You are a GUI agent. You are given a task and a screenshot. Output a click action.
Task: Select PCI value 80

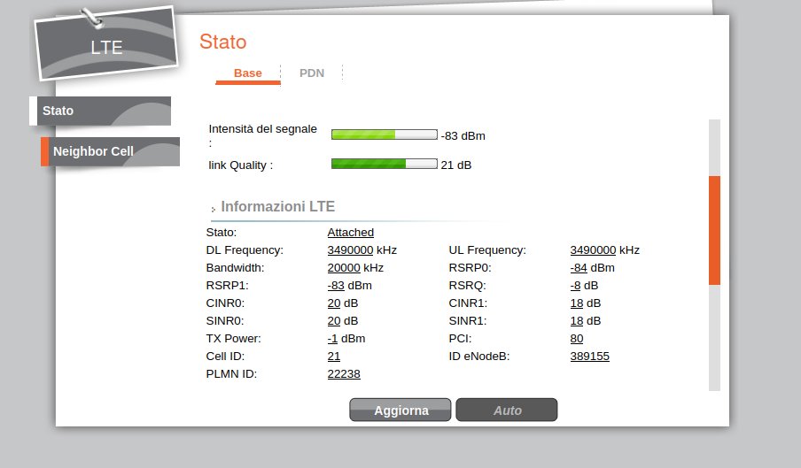(577, 339)
